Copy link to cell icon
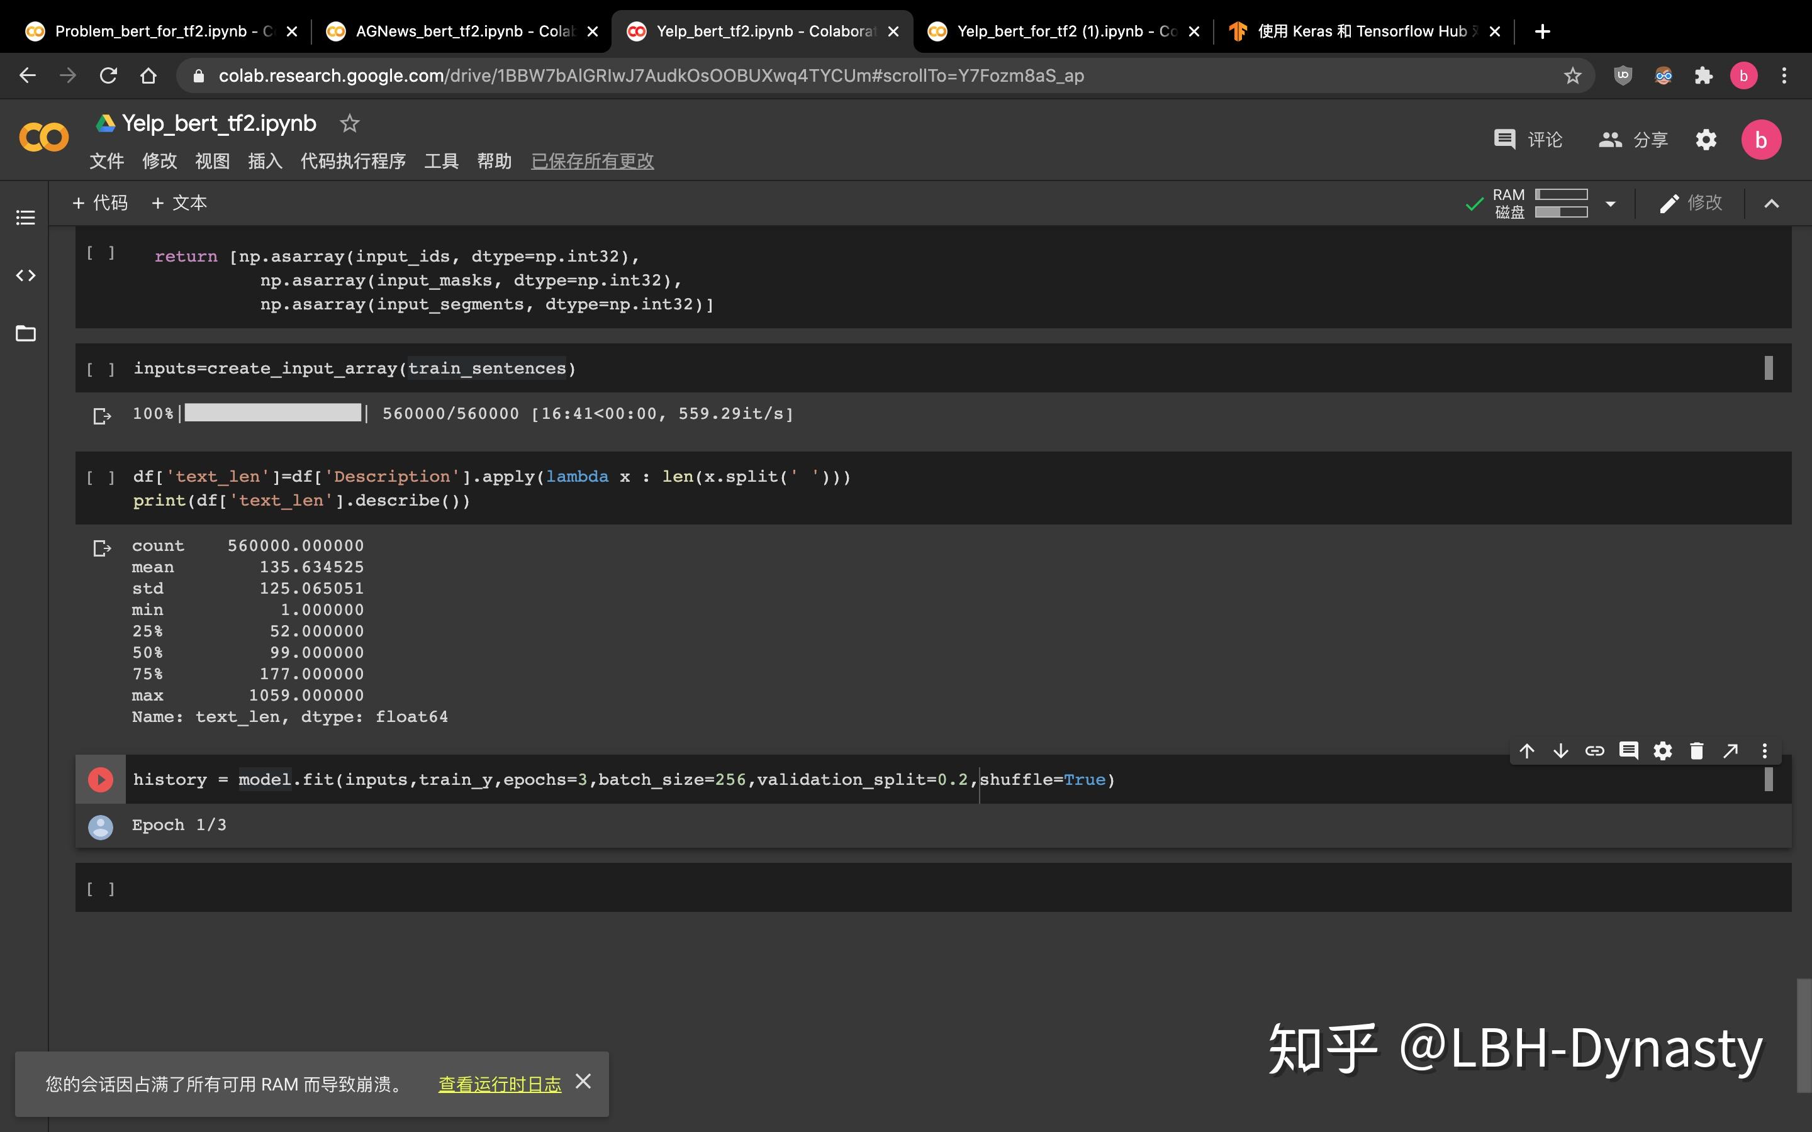 (1595, 751)
